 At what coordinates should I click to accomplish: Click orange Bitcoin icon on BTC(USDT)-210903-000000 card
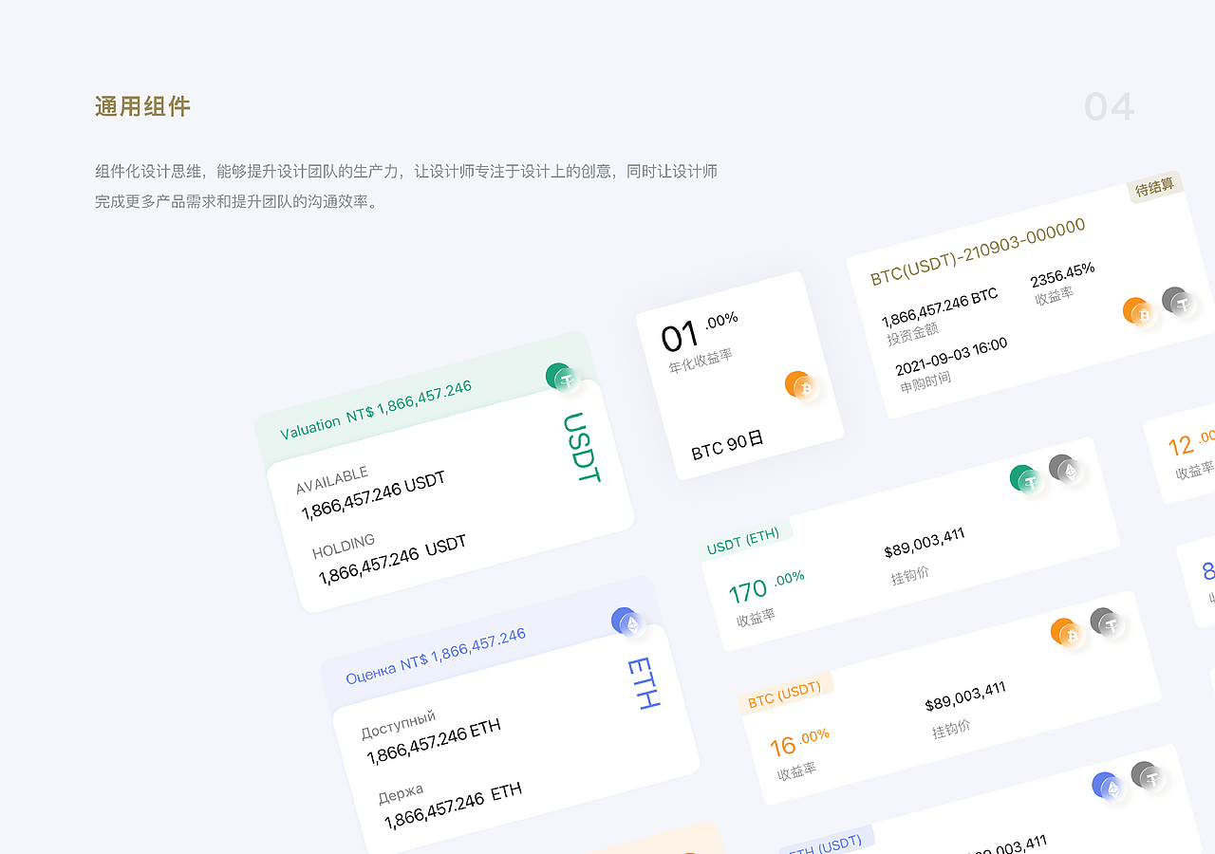click(1140, 313)
